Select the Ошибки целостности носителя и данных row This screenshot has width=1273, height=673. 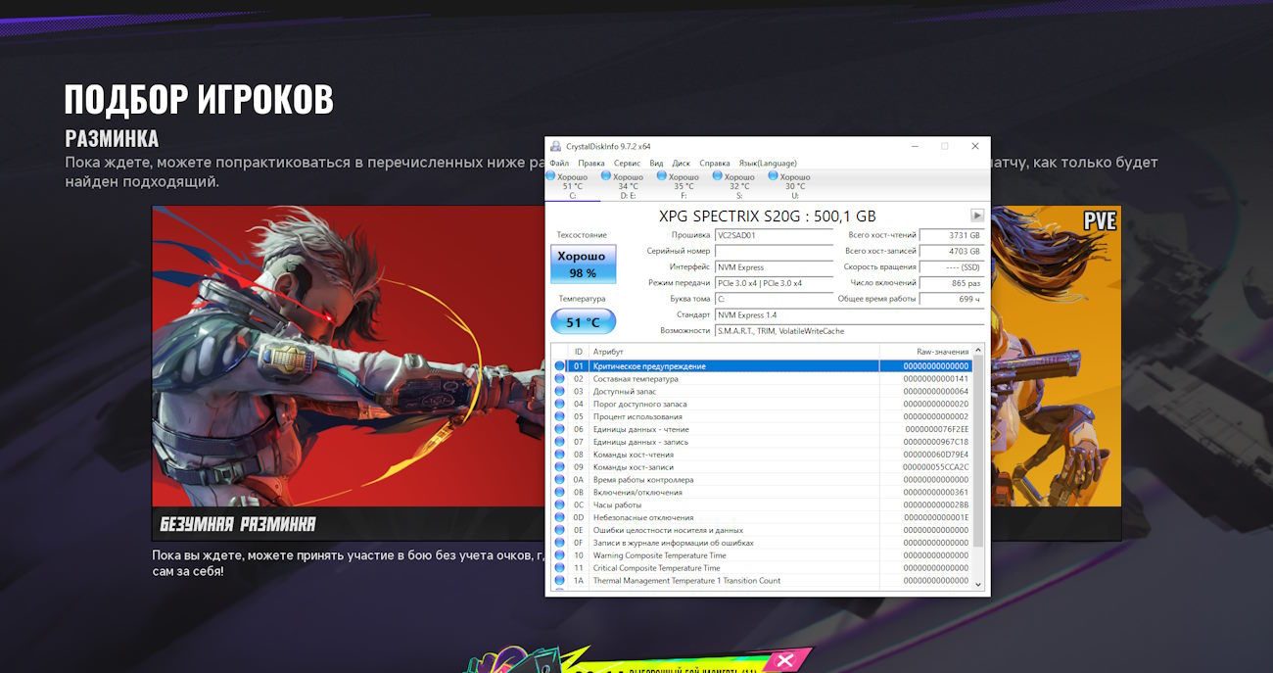tap(761, 530)
